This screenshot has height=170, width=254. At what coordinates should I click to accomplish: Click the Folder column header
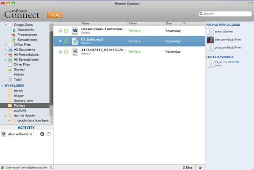(146, 23)
